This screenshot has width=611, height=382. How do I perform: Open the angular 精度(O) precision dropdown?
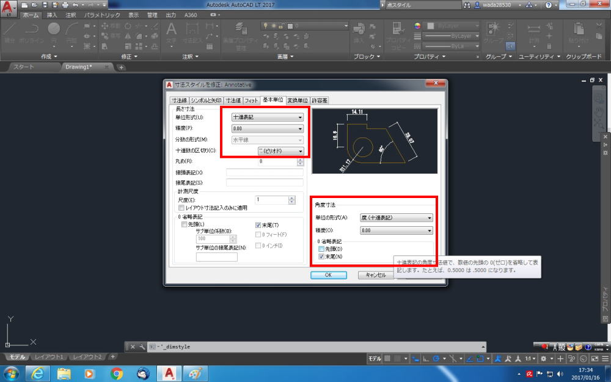click(x=397, y=230)
